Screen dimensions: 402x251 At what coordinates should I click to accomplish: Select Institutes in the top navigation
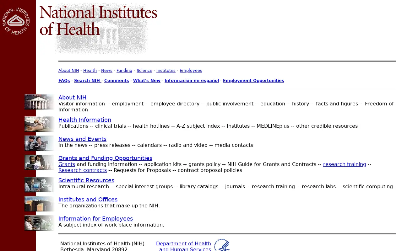(x=166, y=71)
